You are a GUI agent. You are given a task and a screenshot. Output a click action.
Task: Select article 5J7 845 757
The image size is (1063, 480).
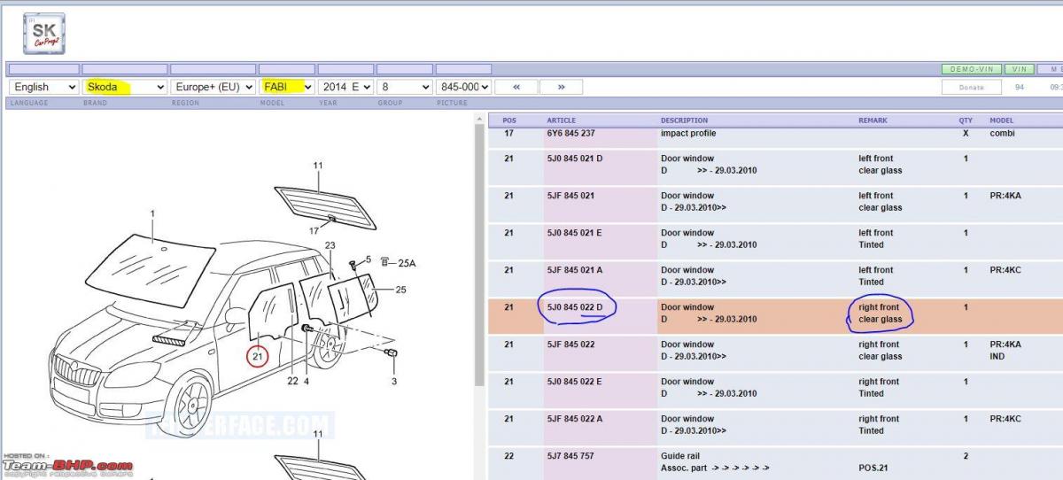point(570,456)
